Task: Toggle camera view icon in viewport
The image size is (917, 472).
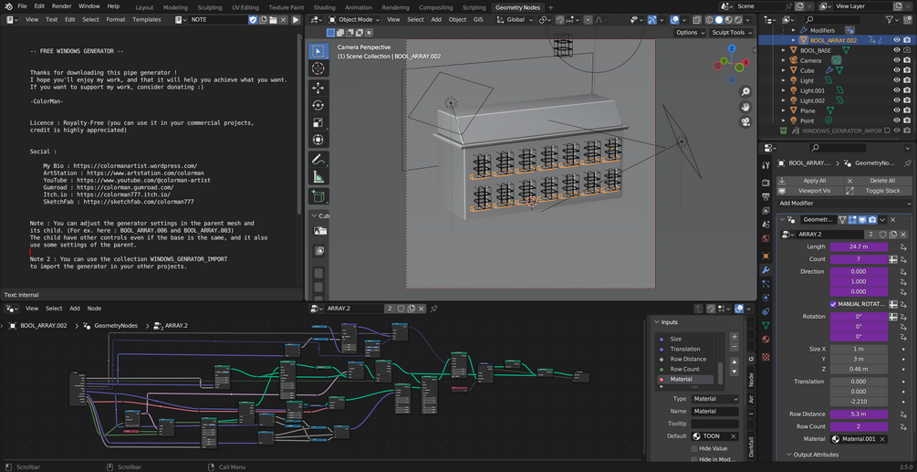Action: click(745, 121)
